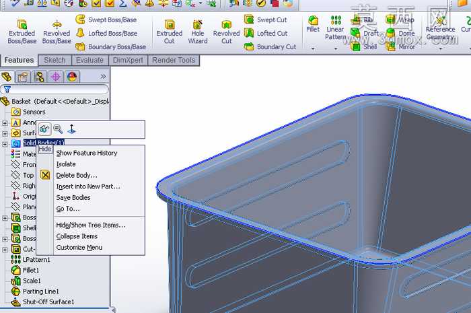Image resolution: width=471 pixels, height=313 pixels.
Task: Open the FeatureManager design tree tab
Action: [7, 77]
